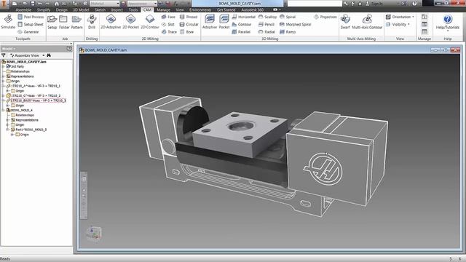Choose the Multi-Axis Contour operation
This screenshot has width=466, height=262.
coord(367,22)
